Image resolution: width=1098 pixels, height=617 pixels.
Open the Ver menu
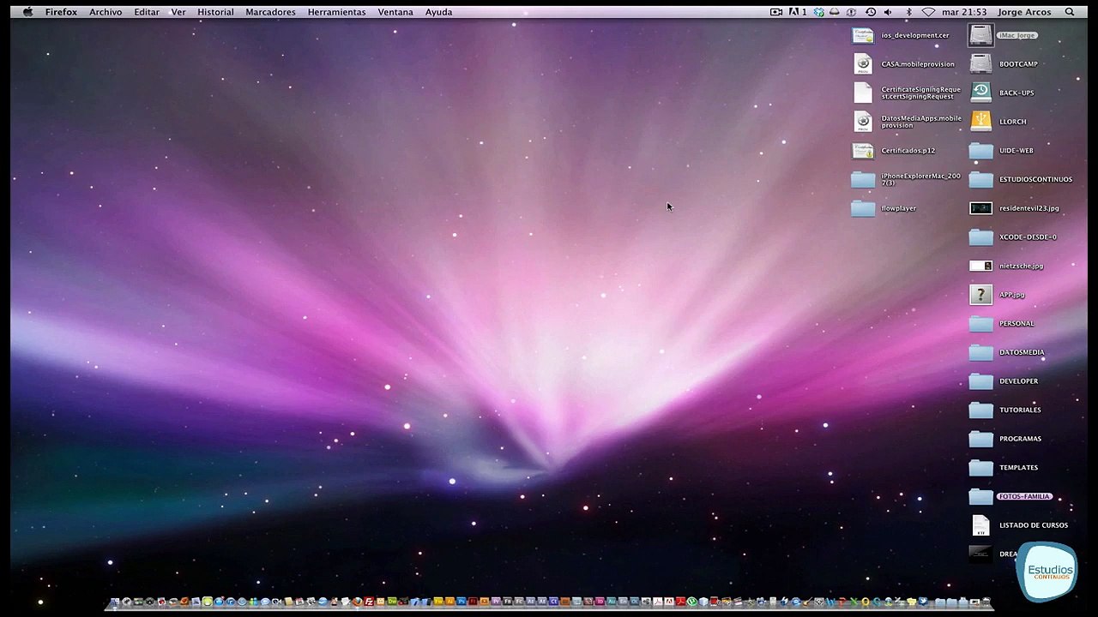(178, 12)
